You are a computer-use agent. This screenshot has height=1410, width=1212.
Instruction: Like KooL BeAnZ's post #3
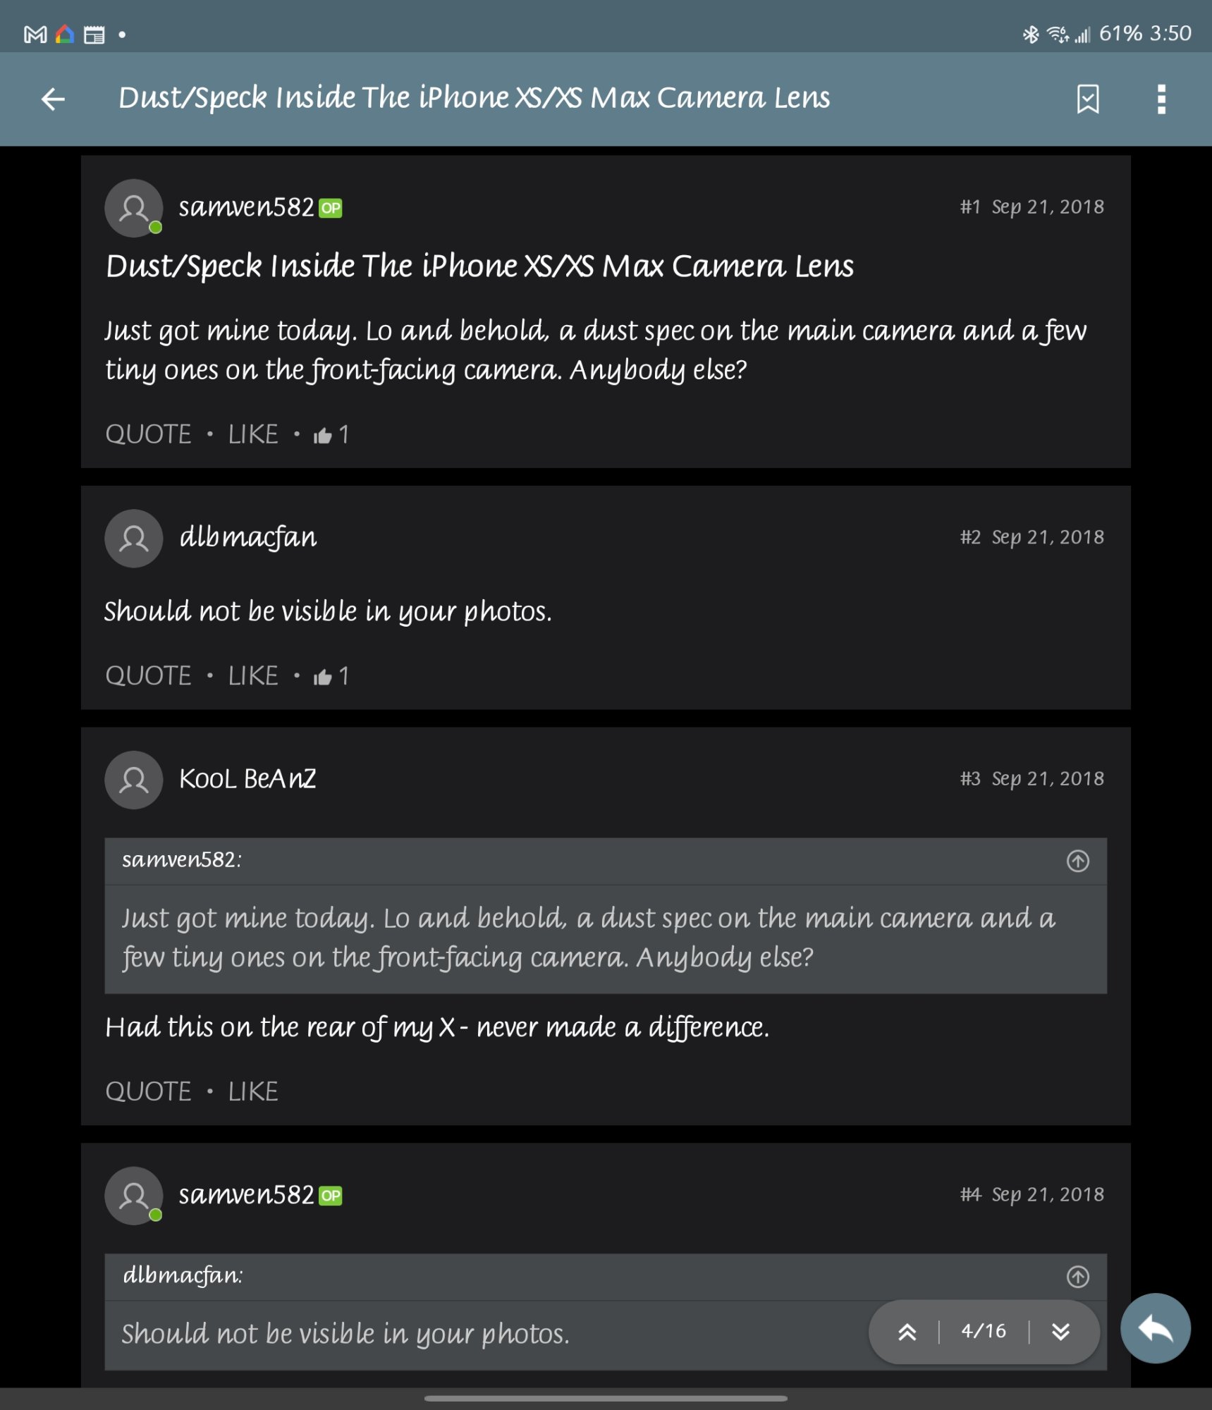pyautogui.click(x=253, y=1092)
